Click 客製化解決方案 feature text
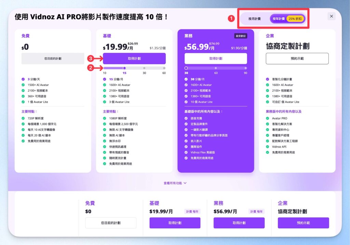350x245 pixels. pos(282,124)
